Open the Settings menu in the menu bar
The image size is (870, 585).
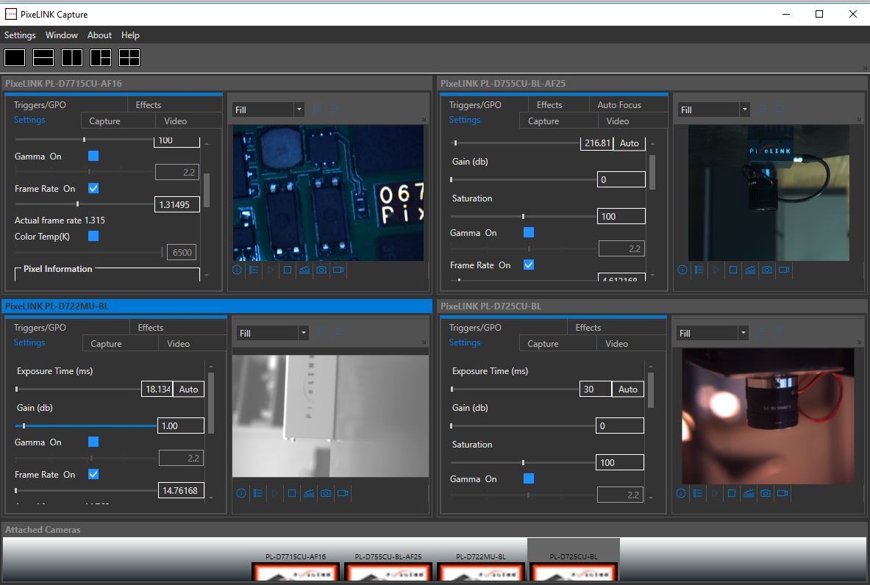20,35
